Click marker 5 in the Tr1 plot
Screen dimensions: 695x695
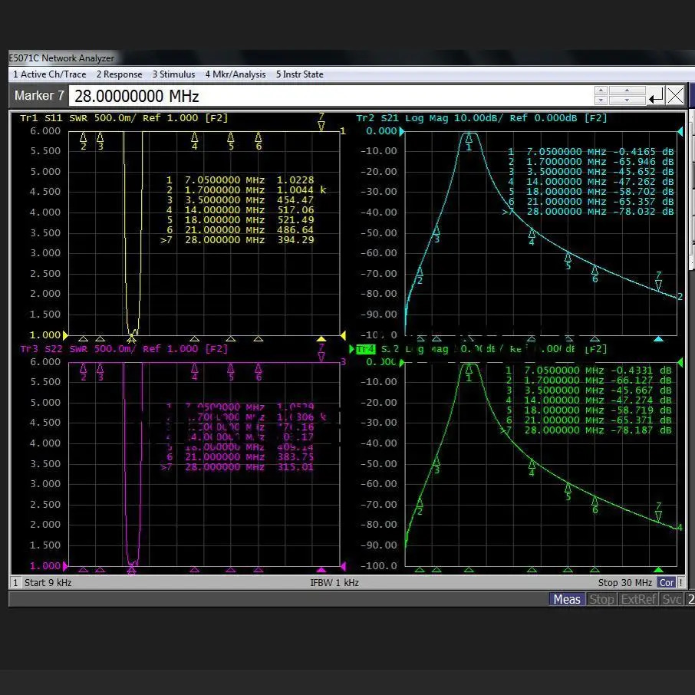(x=231, y=140)
